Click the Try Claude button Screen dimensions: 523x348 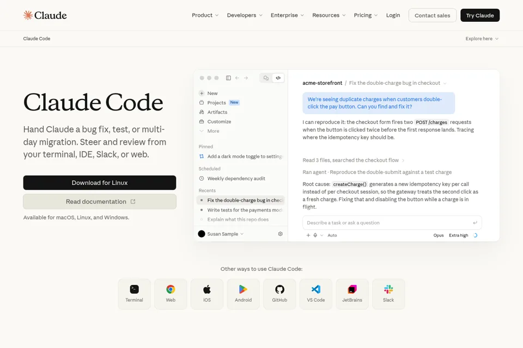click(x=480, y=15)
